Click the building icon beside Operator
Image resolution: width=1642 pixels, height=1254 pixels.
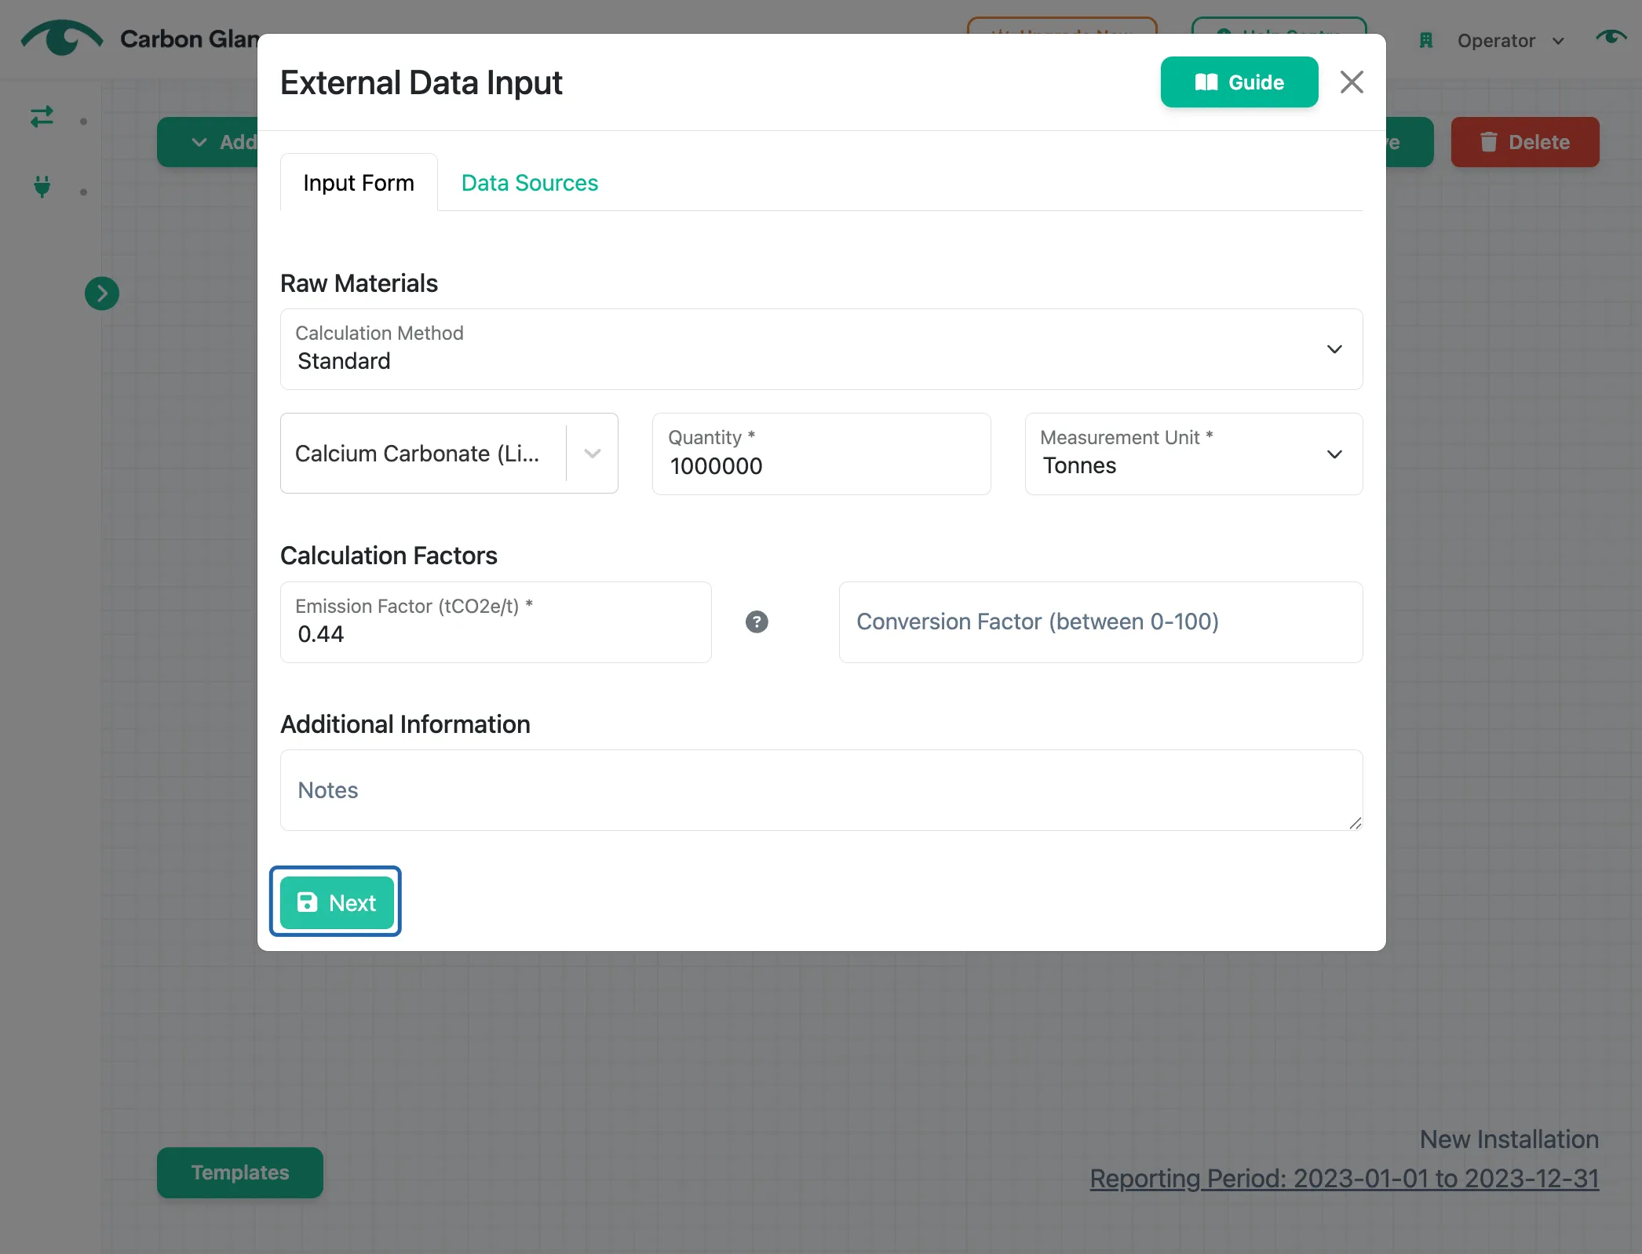coord(1426,41)
